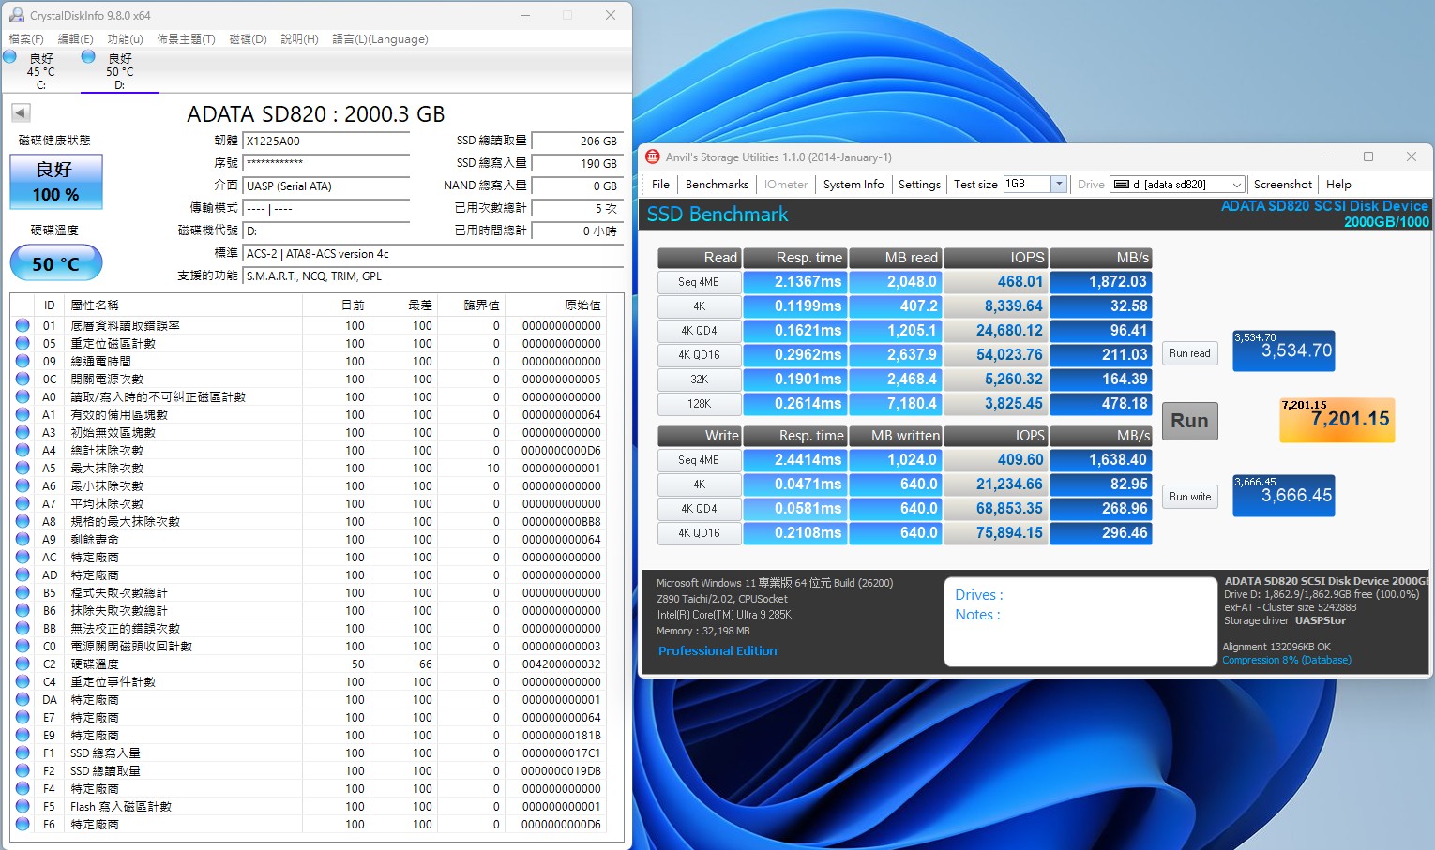Viewport: 1435px width, 850px height.
Task: Click the large Run benchmark button
Action: click(x=1189, y=421)
